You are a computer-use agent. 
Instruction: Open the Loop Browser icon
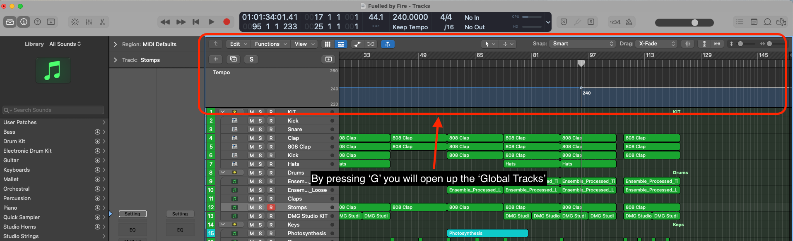(767, 22)
